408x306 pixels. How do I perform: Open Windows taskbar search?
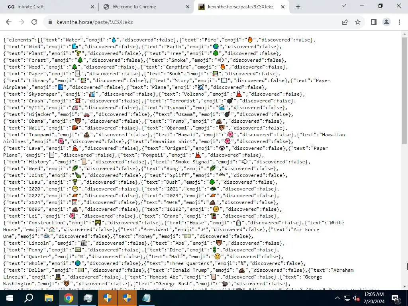[29, 298]
